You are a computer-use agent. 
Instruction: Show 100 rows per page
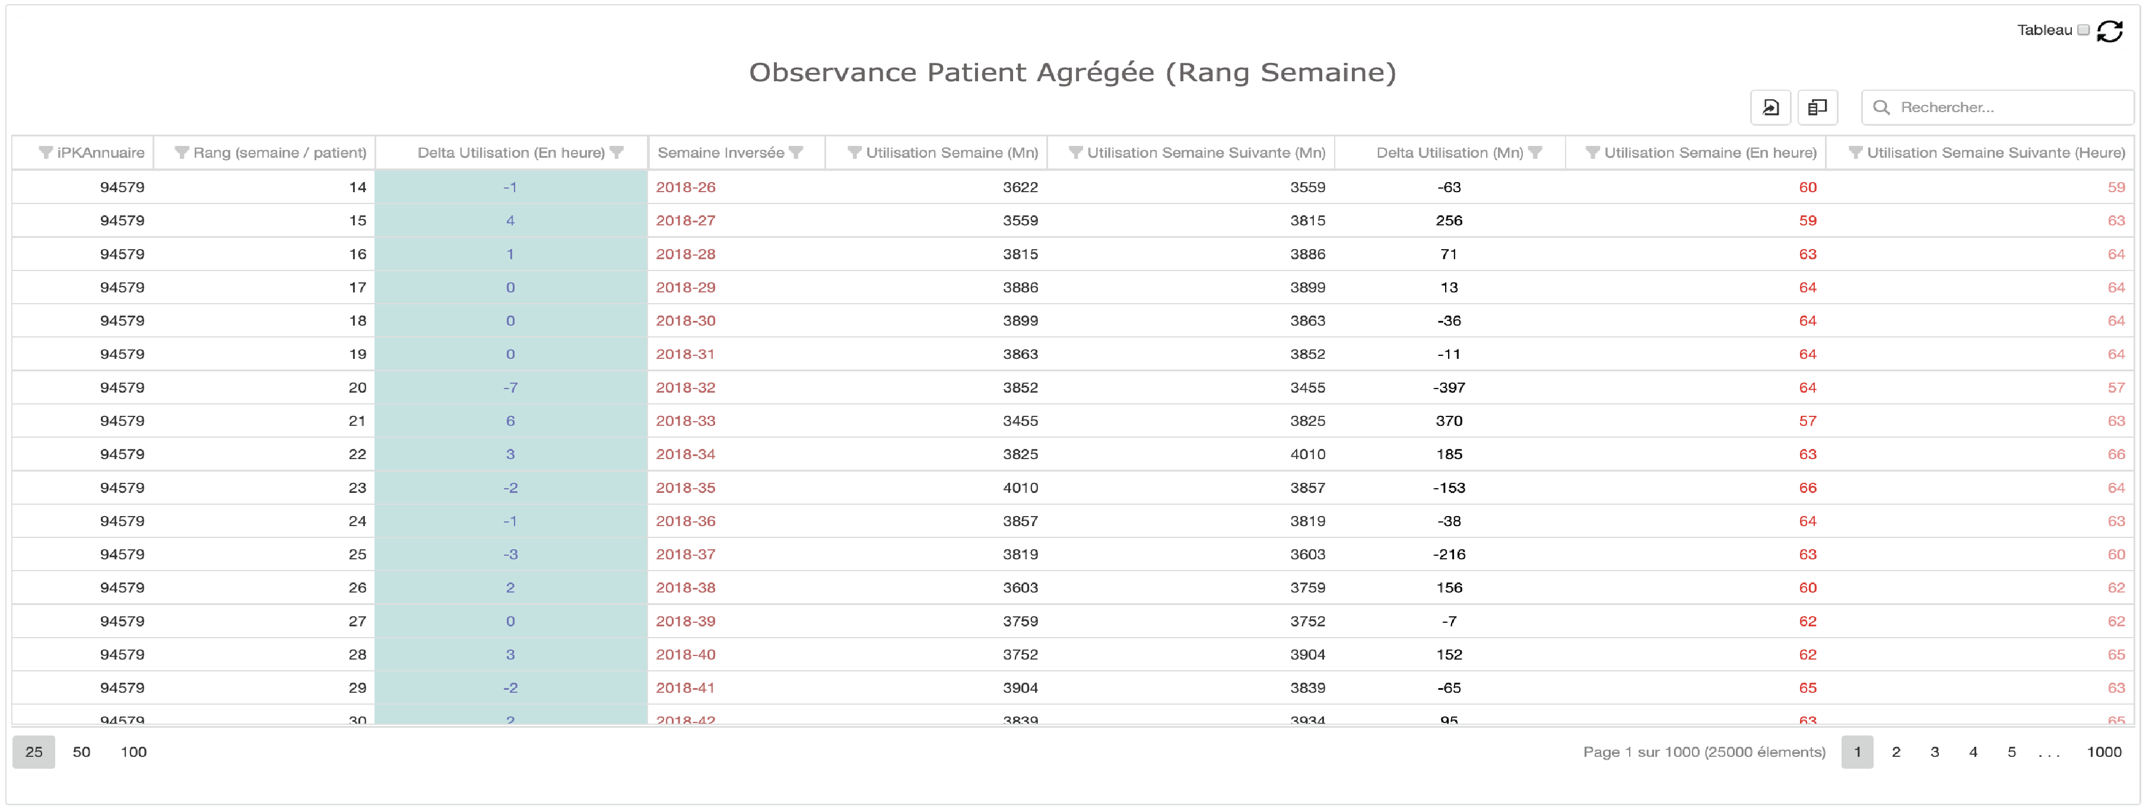point(134,752)
